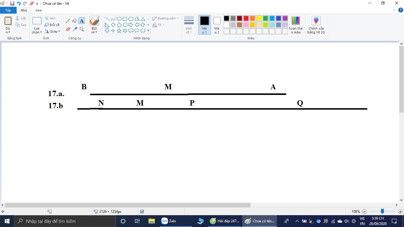
Task: Open File Explorer from the taskbar
Action: click(151, 221)
